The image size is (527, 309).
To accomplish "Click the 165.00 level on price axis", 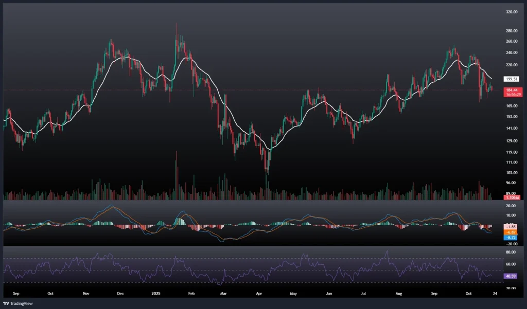I will 512,105.
